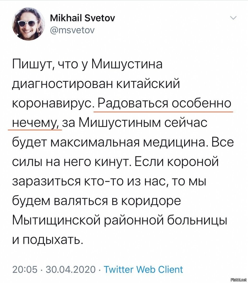248x283 pixels.
Task: Click the word коронавирус
Action: [53, 104]
